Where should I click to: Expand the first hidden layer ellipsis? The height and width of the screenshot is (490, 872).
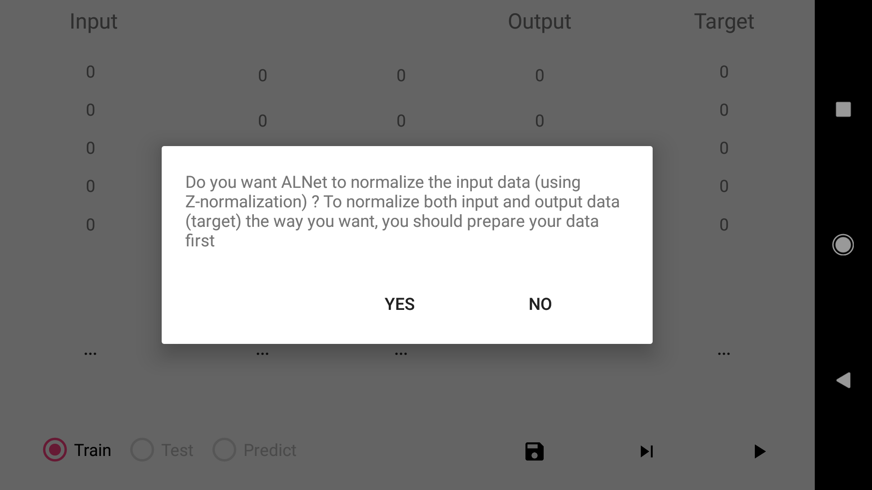(263, 353)
